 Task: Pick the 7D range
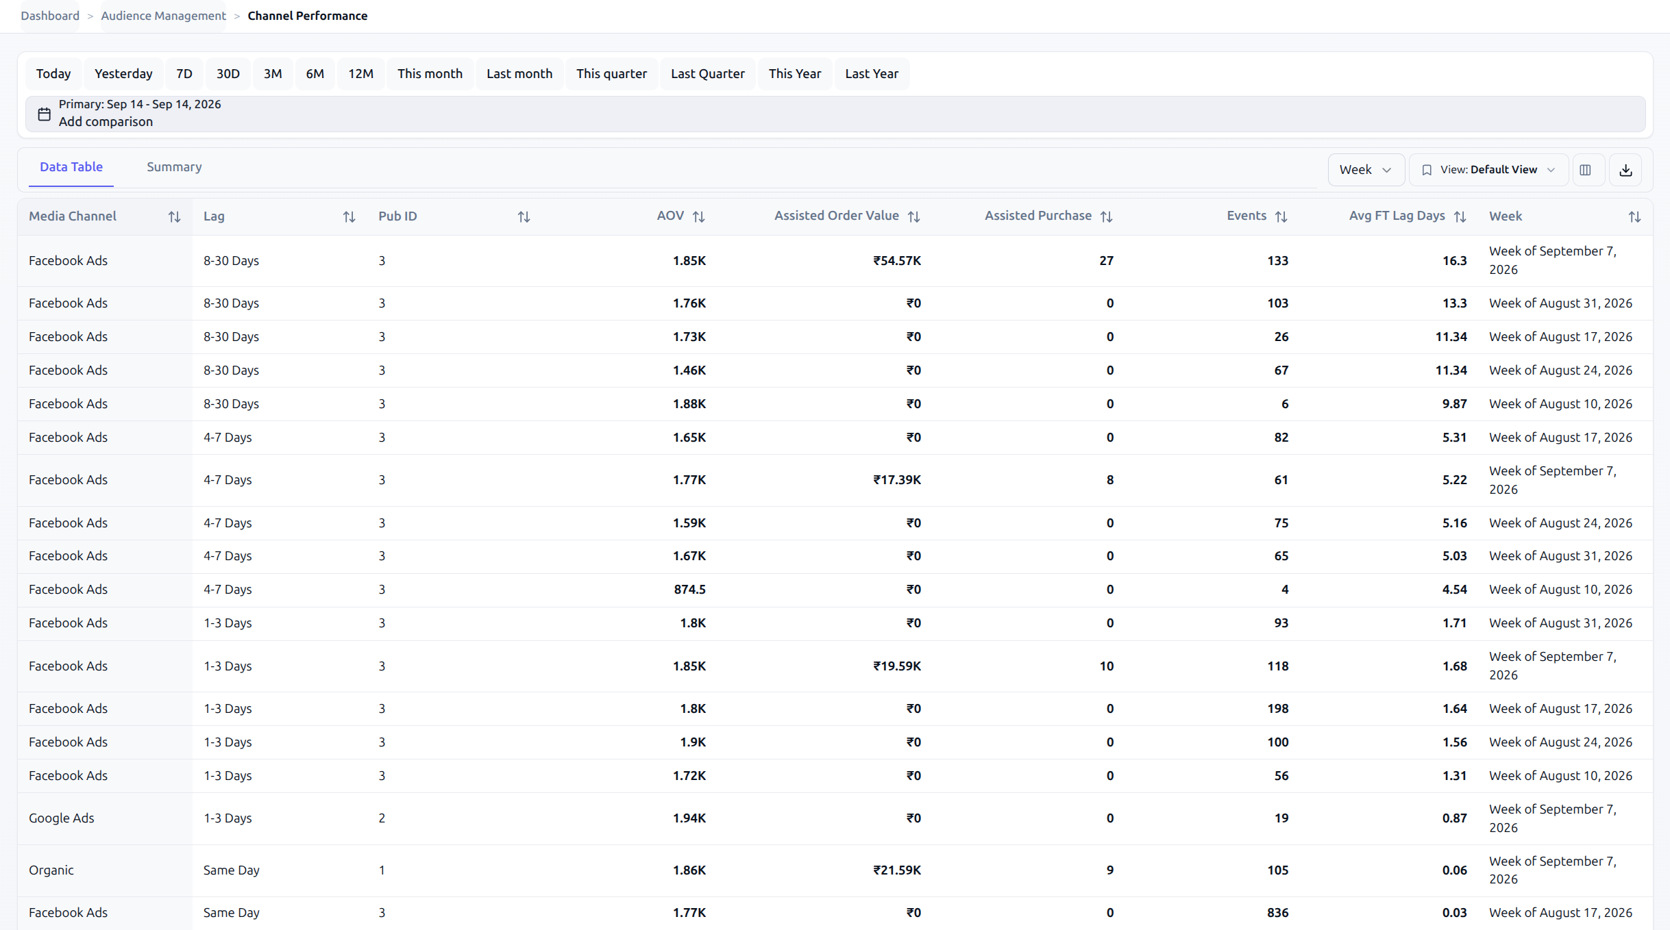coord(184,74)
